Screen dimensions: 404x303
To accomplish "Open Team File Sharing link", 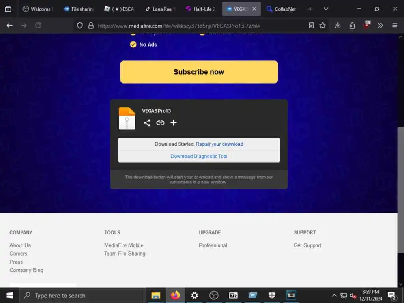I will (125, 254).
